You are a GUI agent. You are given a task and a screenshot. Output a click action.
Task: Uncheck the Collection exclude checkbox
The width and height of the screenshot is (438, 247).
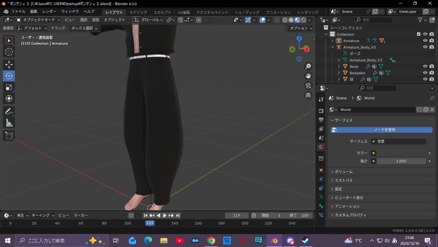419,34
